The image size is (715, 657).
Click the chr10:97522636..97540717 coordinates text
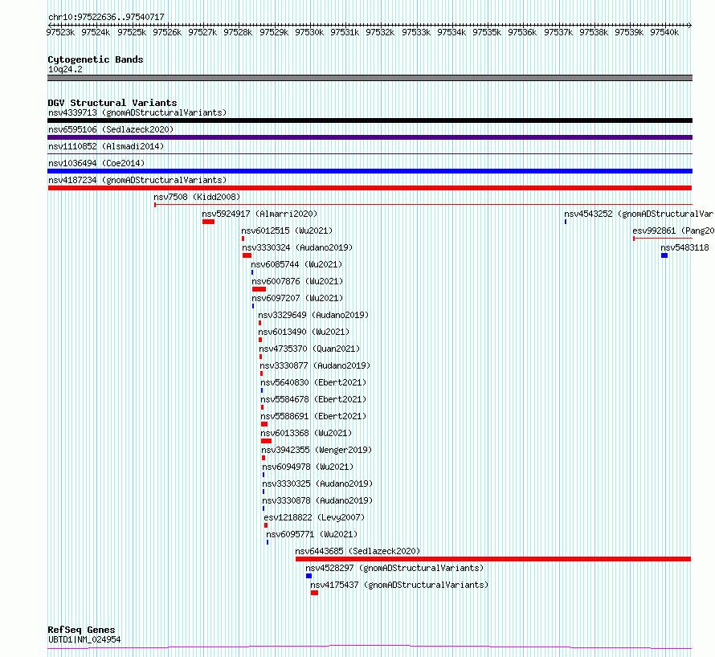click(106, 17)
